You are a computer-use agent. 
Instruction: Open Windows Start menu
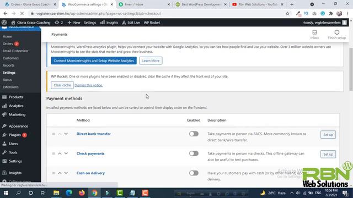(x=6, y=193)
